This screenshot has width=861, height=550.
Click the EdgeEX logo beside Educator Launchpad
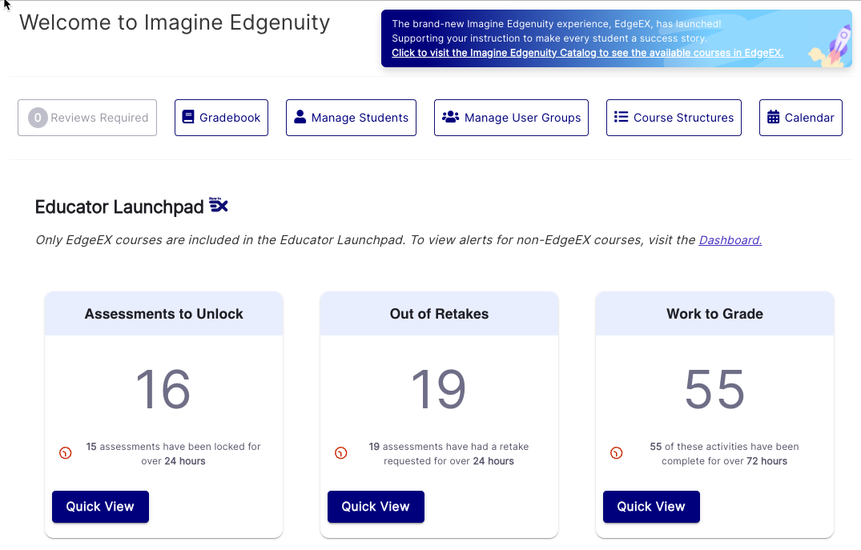[218, 205]
